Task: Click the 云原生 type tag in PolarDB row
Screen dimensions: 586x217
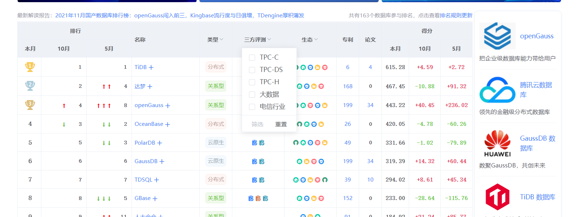Action: click(x=216, y=142)
